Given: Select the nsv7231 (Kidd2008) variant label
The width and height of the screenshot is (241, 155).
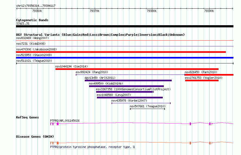Looking at the screenshot, I should coord(31,44).
